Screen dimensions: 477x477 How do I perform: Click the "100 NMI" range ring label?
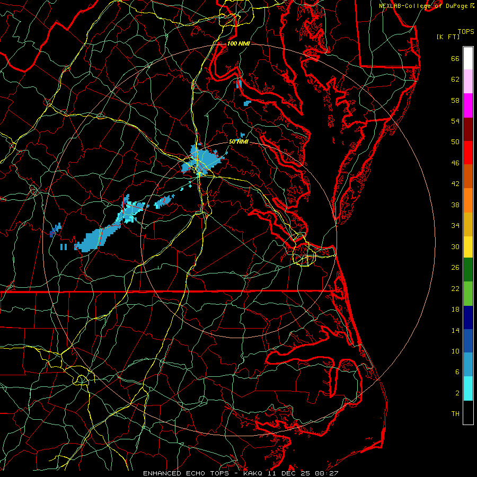(238, 44)
